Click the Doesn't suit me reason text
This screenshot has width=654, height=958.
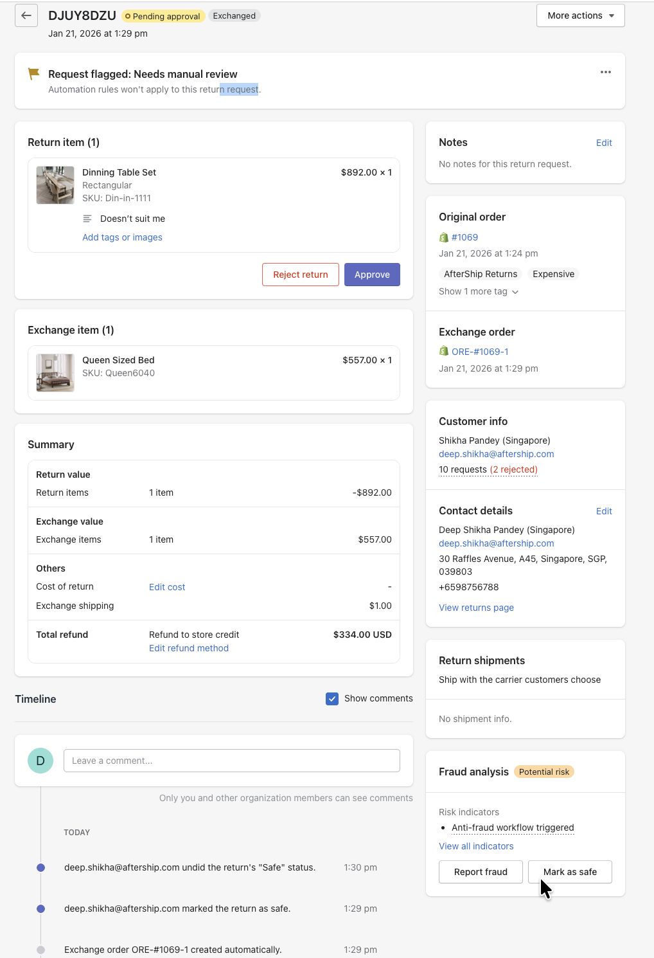click(x=132, y=219)
